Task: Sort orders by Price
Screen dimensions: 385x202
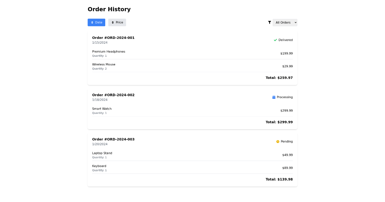Action: [117, 22]
